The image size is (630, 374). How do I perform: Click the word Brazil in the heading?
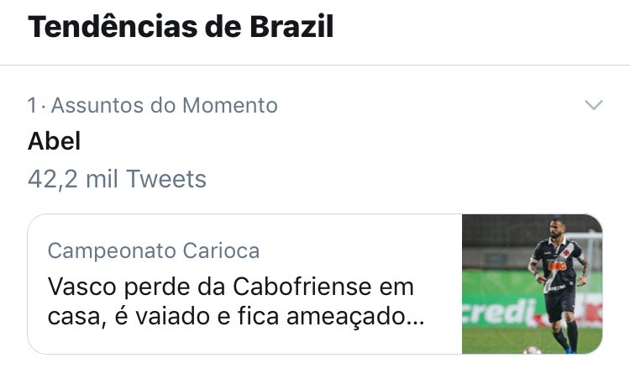click(x=294, y=27)
